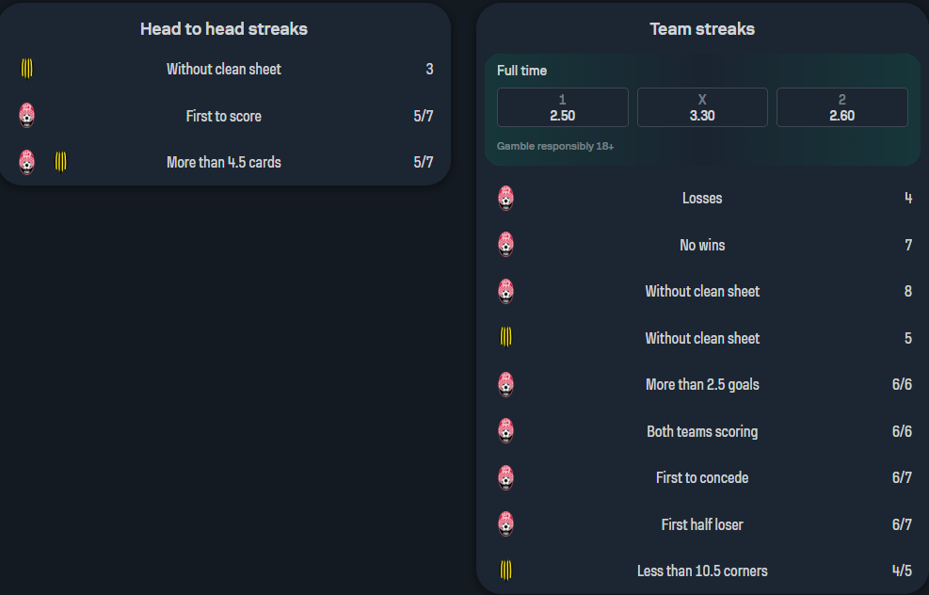Click the Team streaks heading
This screenshot has height=595, width=929.
702,29
